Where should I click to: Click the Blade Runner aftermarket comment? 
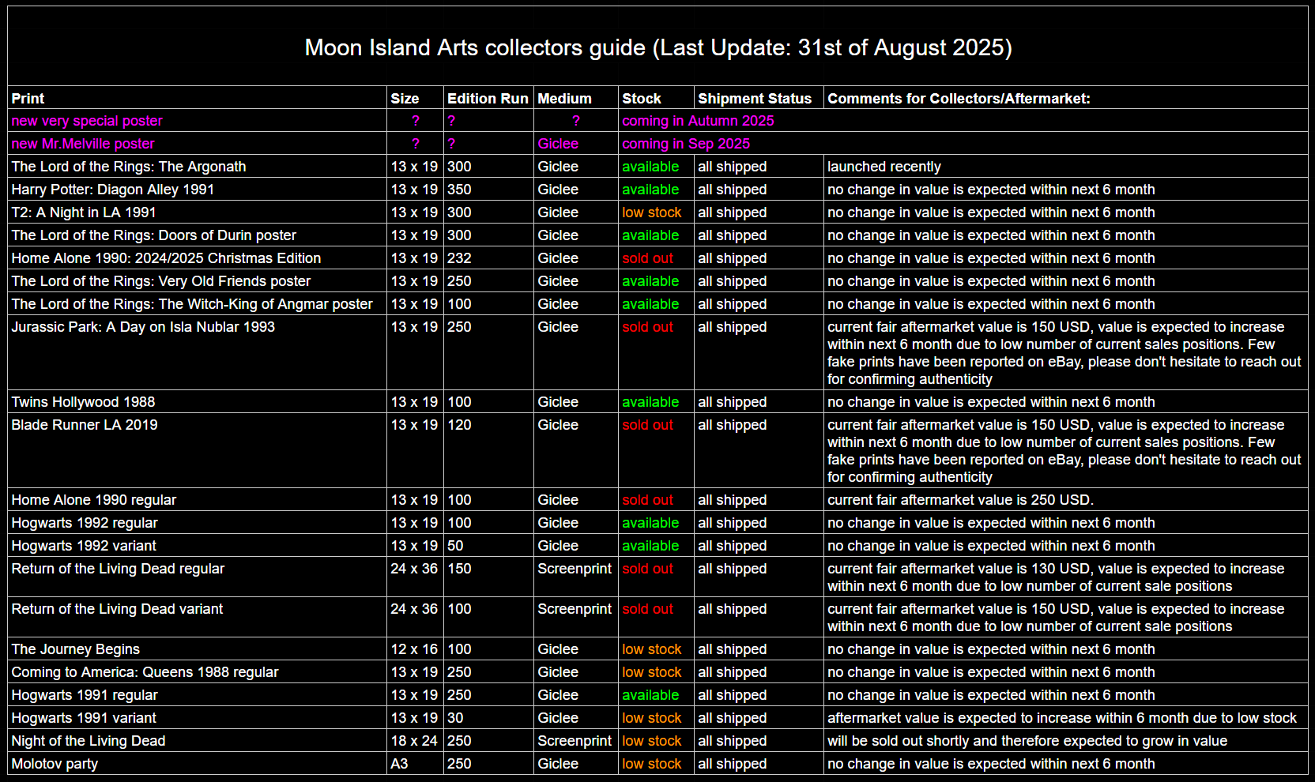1064,451
